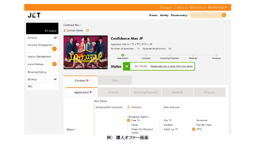This screenshot has height=145, width=257.
Task: Open the Drama menu
Action: click(153, 15)
